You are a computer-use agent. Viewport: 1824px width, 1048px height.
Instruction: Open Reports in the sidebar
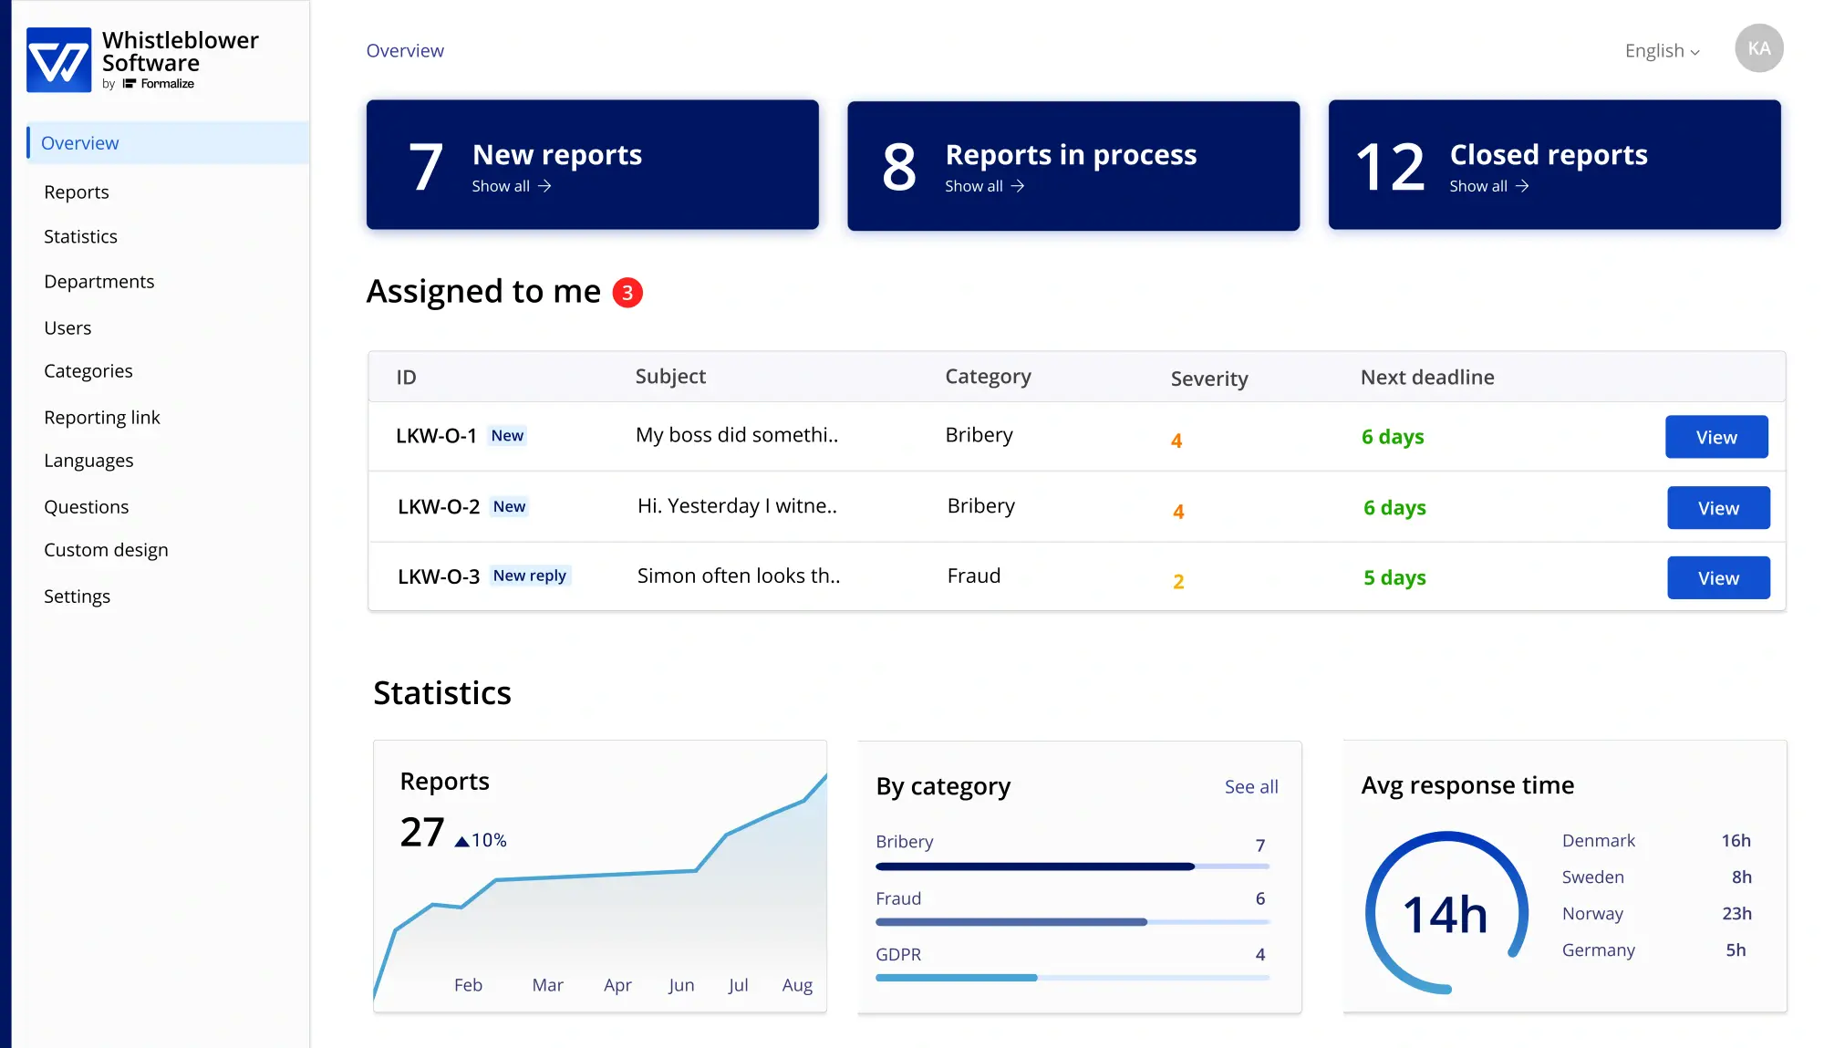pos(77,192)
